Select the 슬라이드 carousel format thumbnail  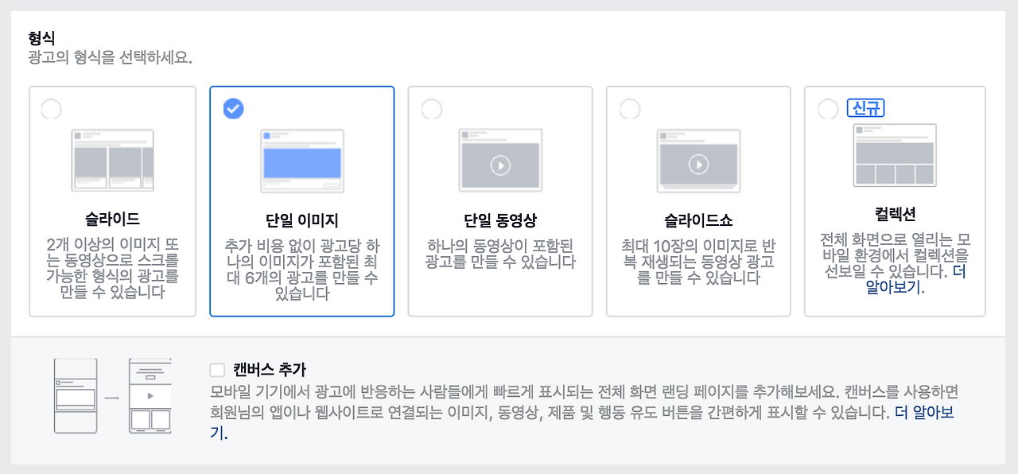pyautogui.click(x=112, y=159)
